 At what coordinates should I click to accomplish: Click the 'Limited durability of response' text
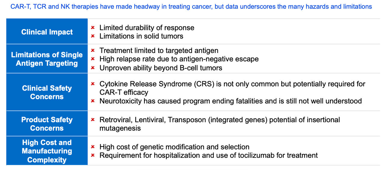coord(147,28)
